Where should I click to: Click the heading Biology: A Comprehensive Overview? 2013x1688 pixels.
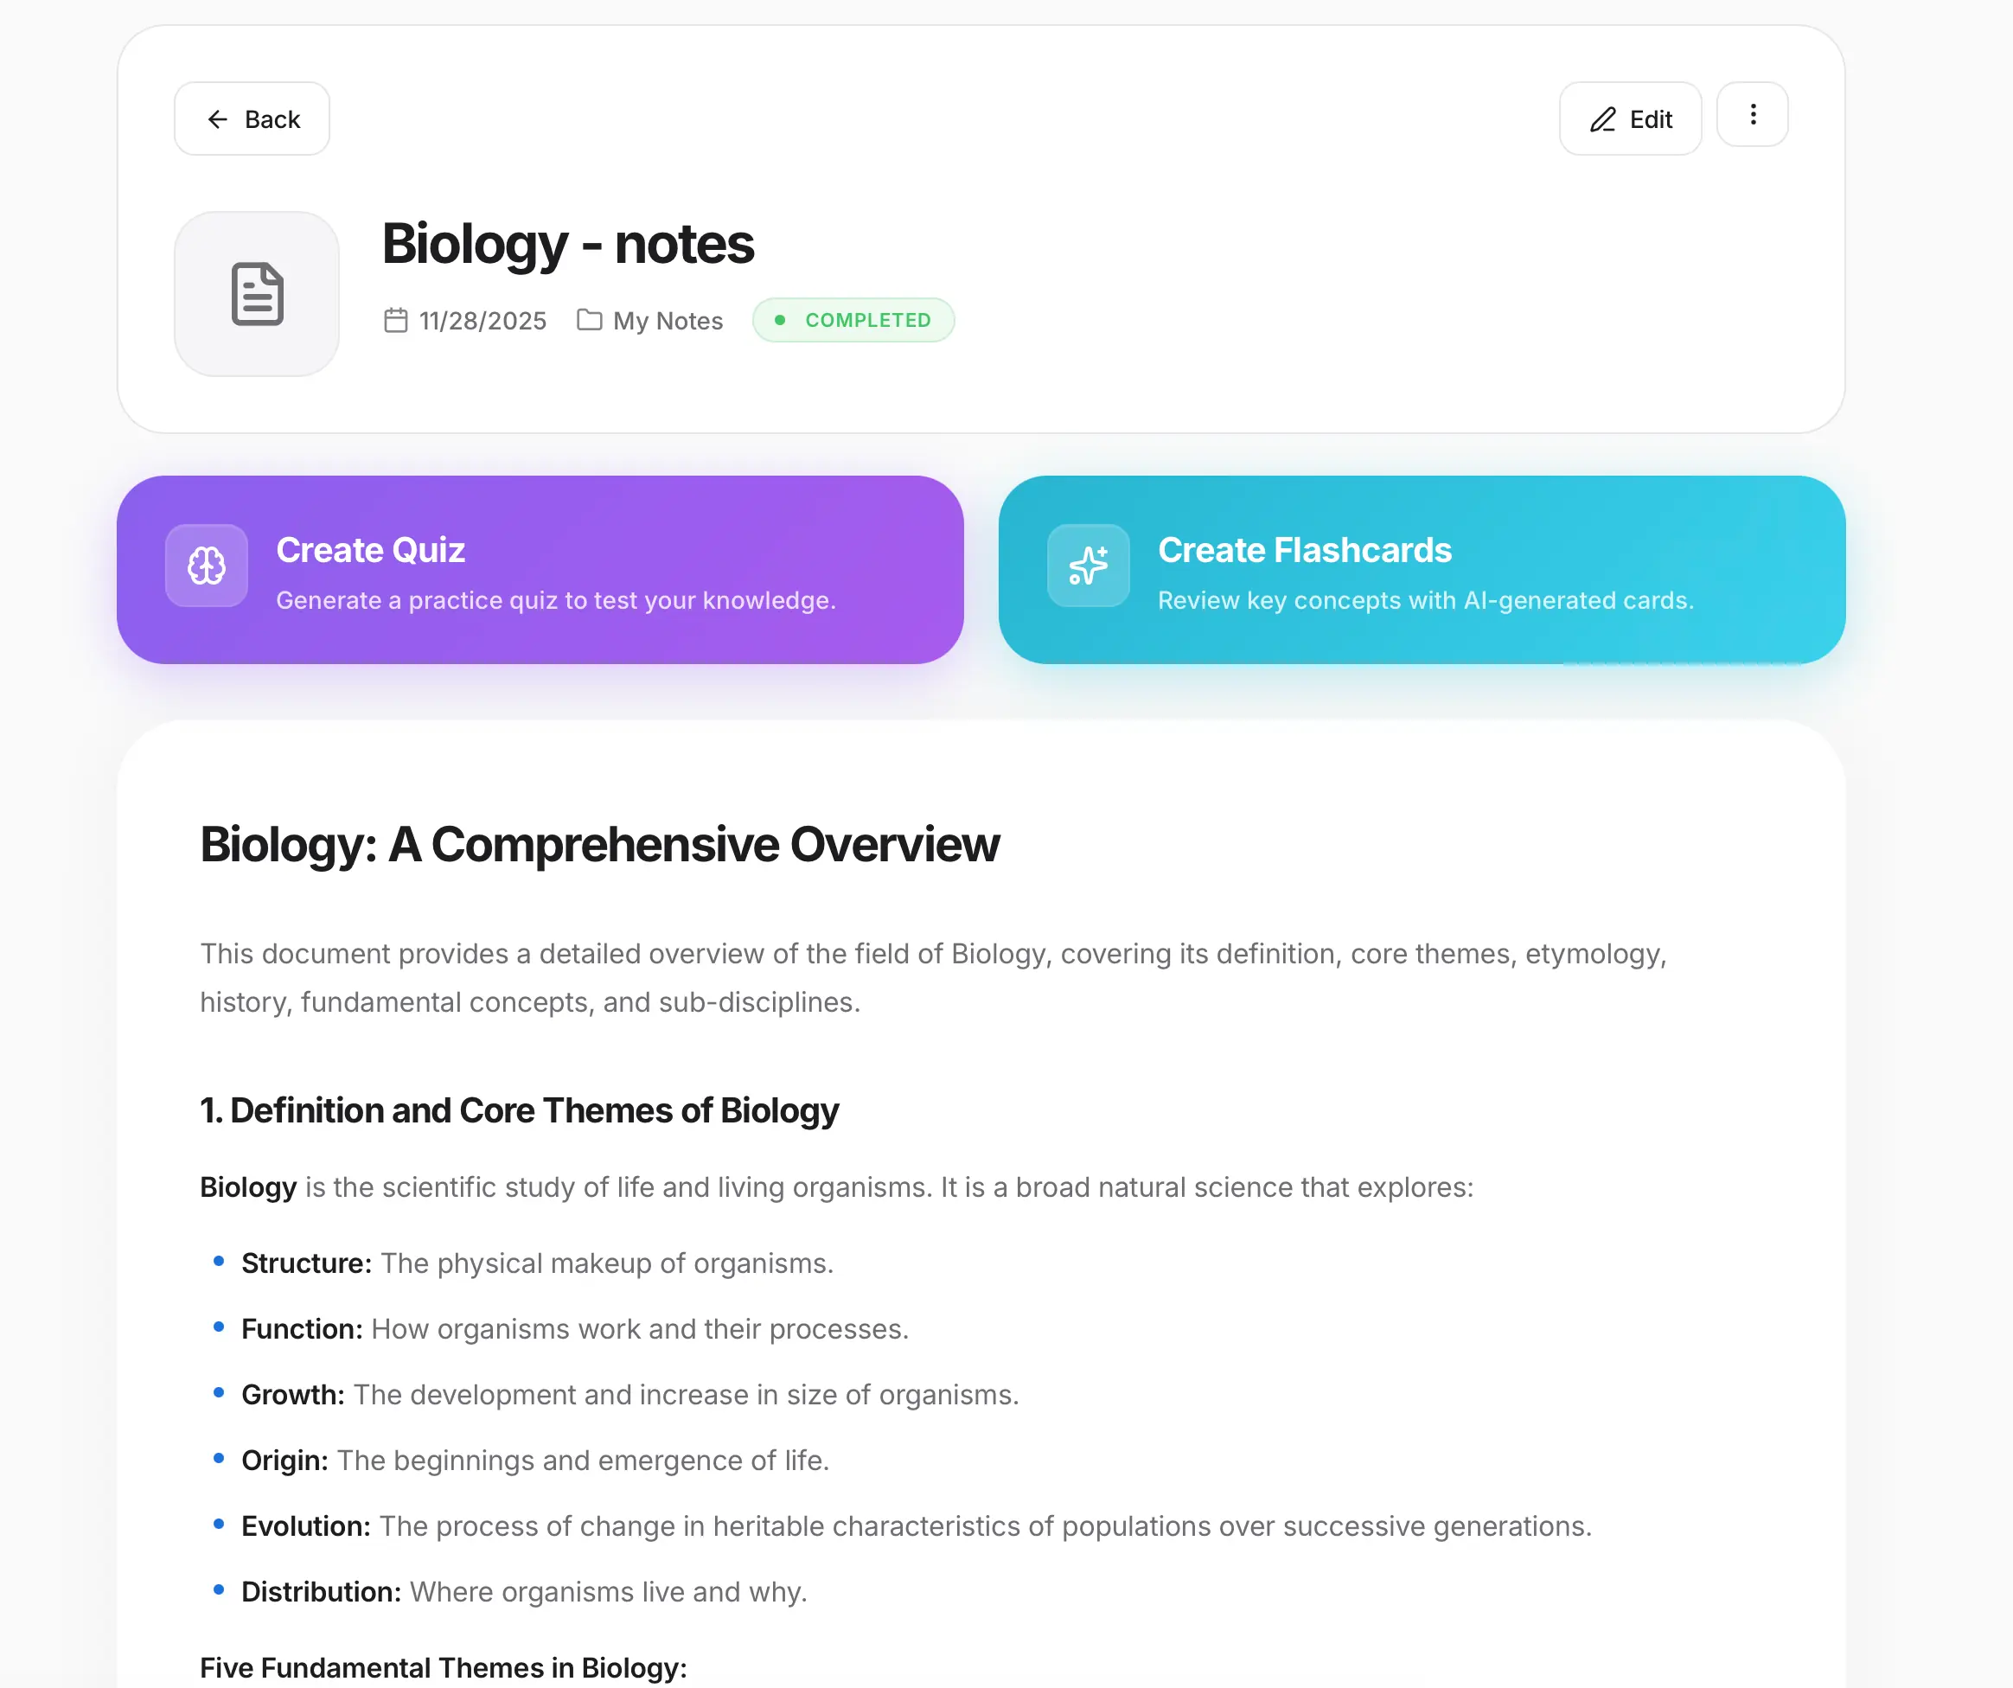[599, 845]
